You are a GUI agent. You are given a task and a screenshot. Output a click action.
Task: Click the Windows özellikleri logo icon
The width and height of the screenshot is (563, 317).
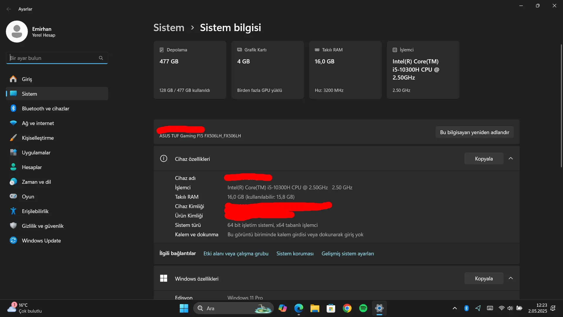164,278
